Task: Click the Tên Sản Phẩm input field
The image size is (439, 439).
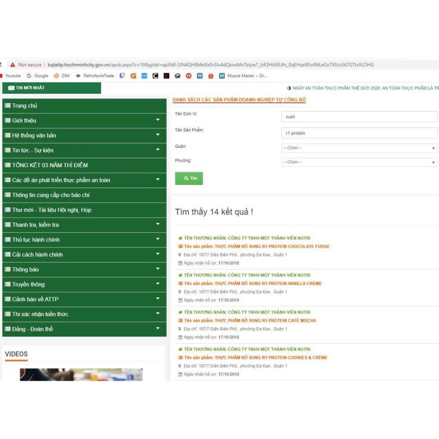Action: point(359,133)
